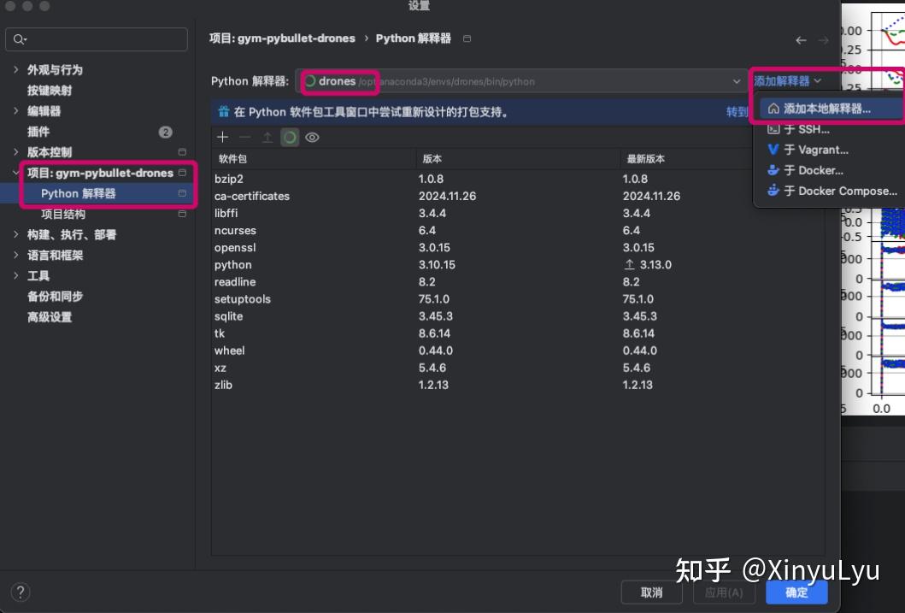Select the install package plus icon
905x613 pixels.
[222, 137]
